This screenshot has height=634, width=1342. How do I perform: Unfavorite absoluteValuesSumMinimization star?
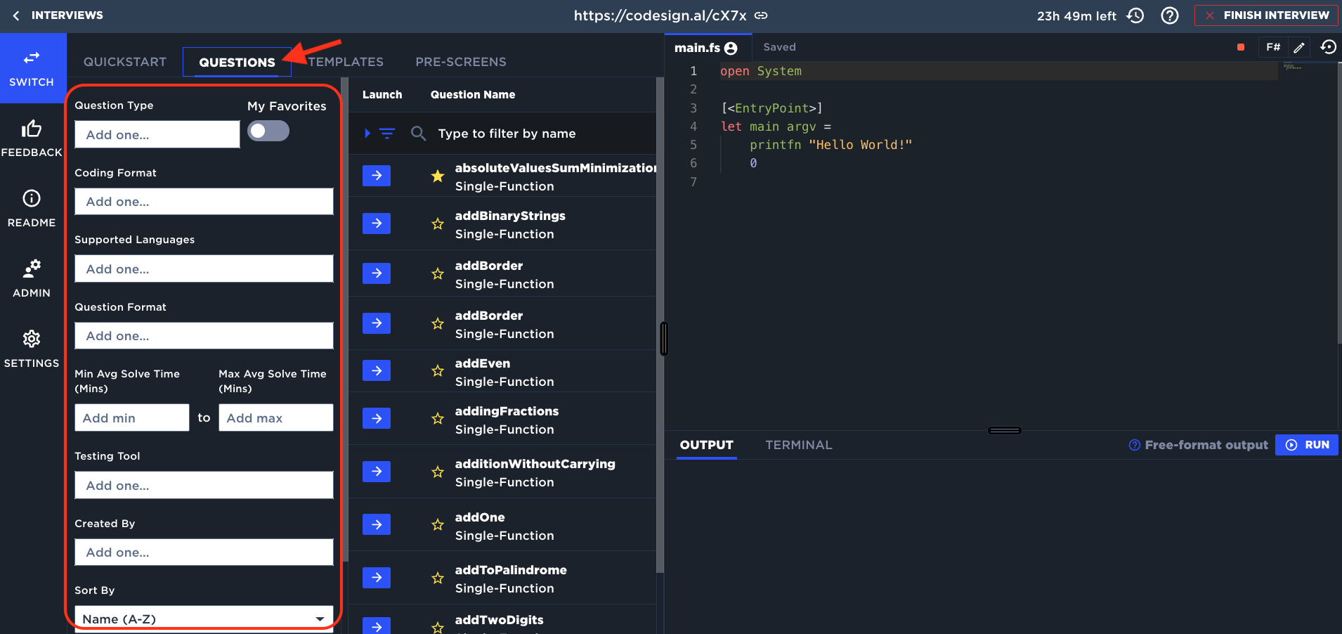tap(438, 176)
